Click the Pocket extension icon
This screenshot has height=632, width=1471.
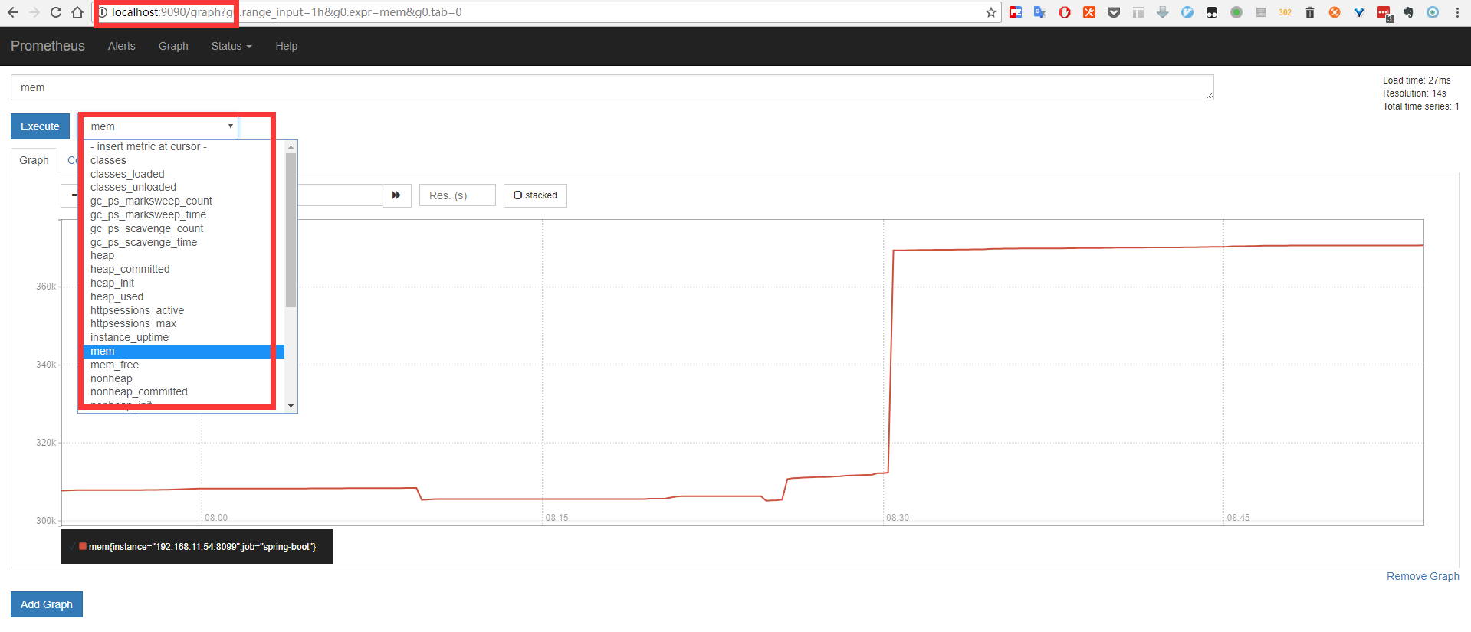1114,12
